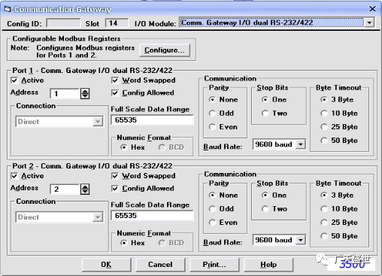Click the Cancel button
382x276 pixels.
point(160,265)
